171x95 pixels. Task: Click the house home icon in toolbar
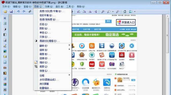coord(125,12)
